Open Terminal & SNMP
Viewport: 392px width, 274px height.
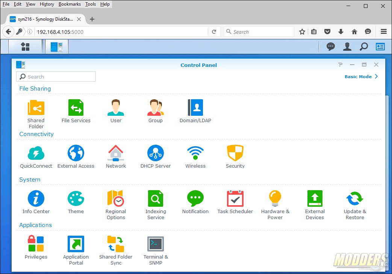tap(156, 250)
